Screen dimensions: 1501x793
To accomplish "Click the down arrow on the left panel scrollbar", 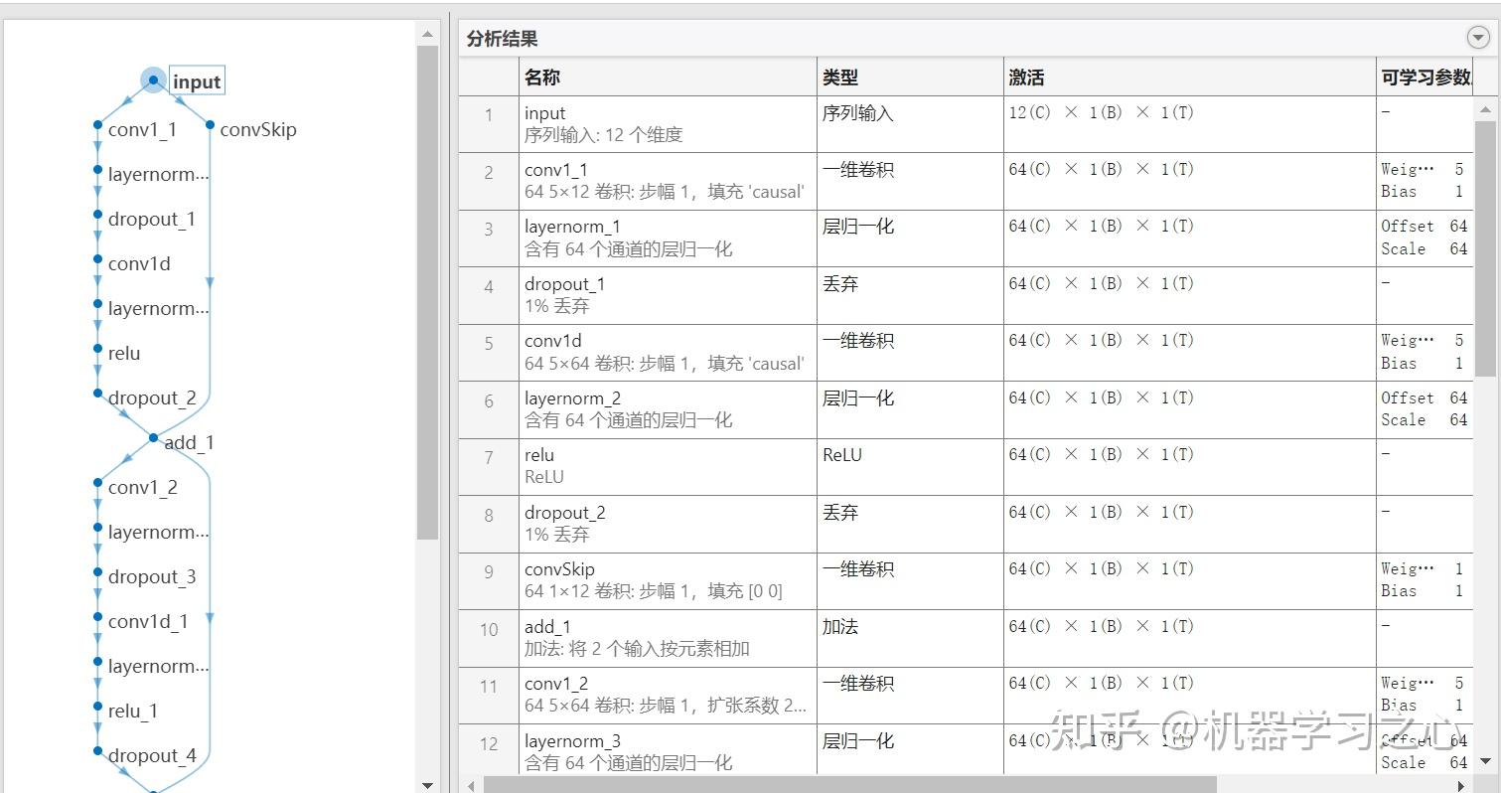I will (428, 784).
